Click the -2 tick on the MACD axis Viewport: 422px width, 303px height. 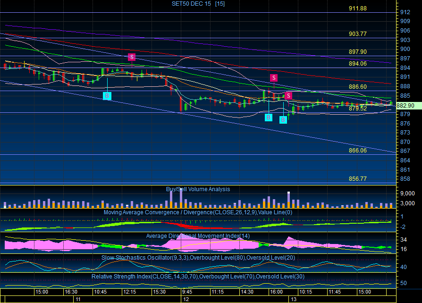coord(403,227)
